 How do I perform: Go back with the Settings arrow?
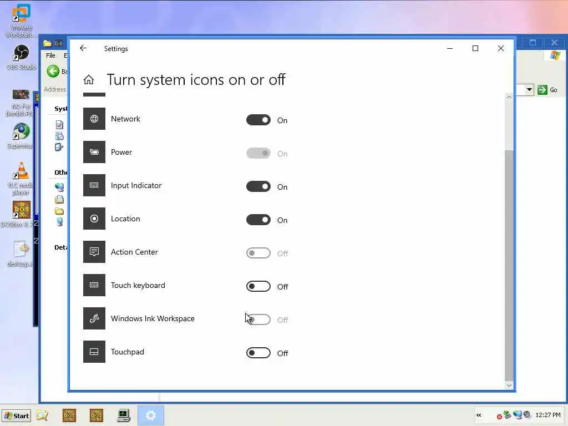(x=83, y=48)
